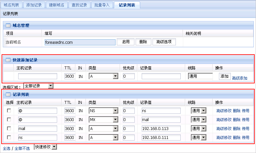Click the TTL field of the MX record

tap(70, 120)
